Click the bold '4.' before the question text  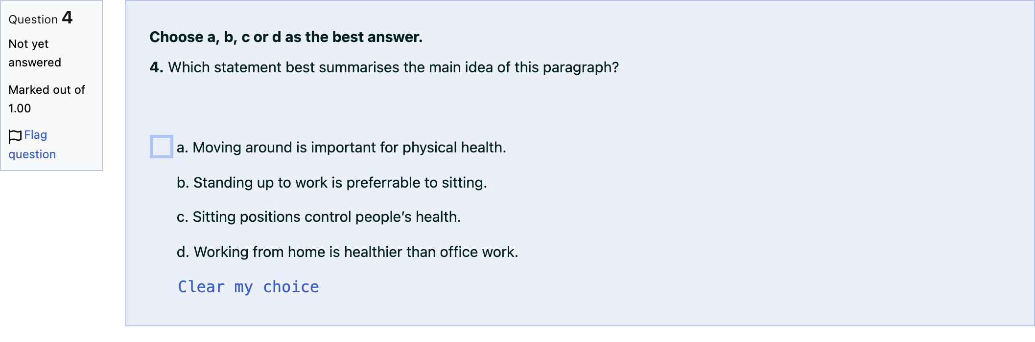coord(157,67)
